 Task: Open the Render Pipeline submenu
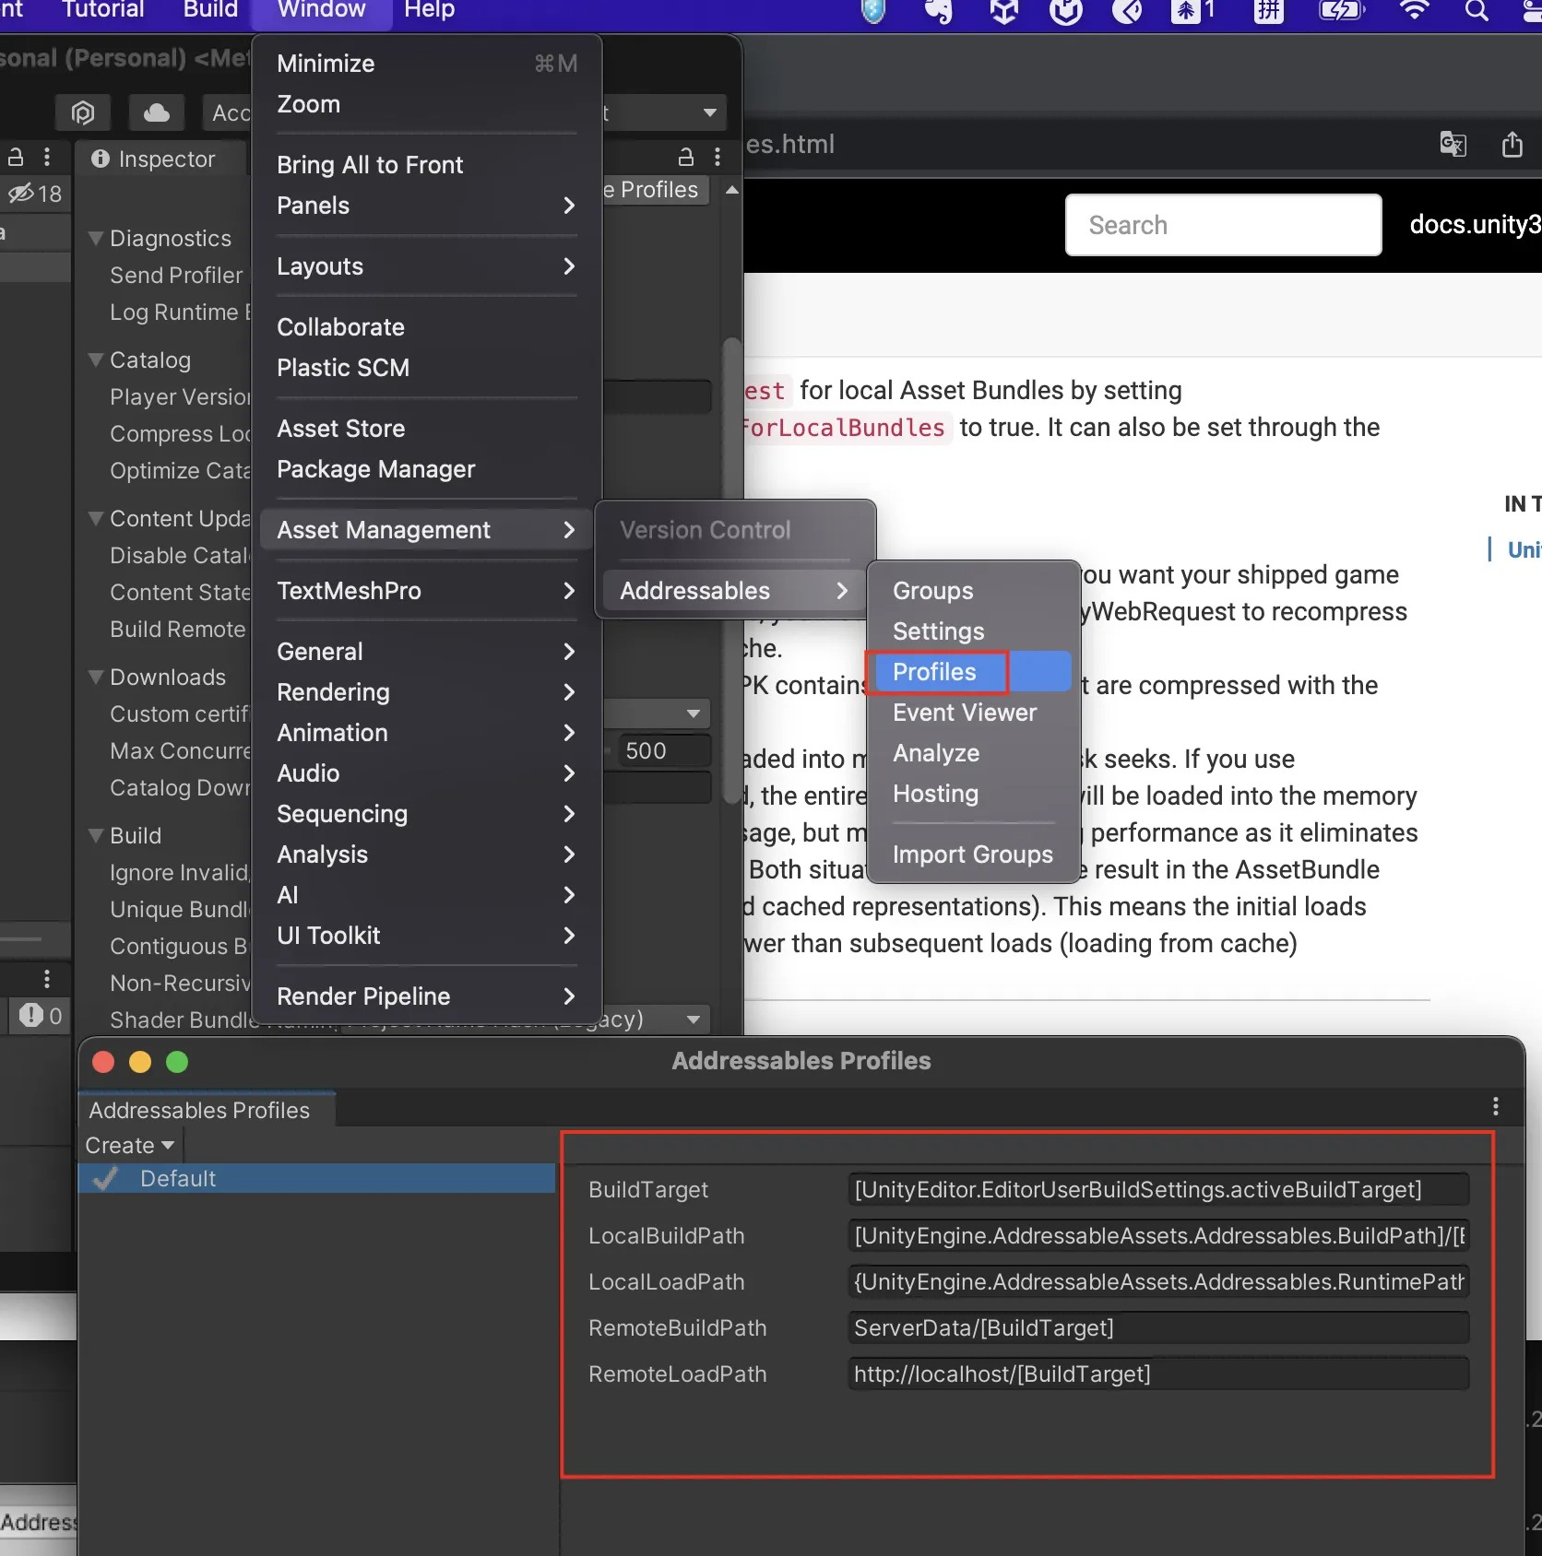click(x=427, y=996)
